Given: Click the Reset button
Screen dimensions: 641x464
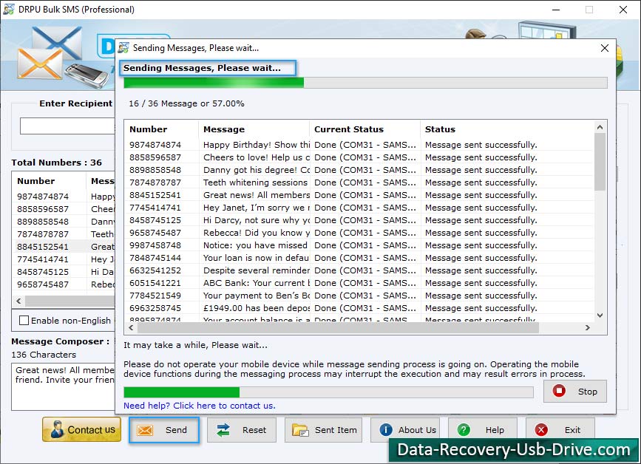Looking at the screenshot, I should (242, 430).
